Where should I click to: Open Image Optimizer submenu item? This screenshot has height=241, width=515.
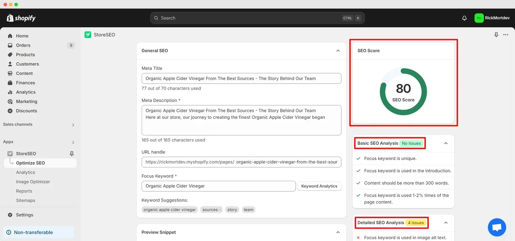pyautogui.click(x=33, y=182)
